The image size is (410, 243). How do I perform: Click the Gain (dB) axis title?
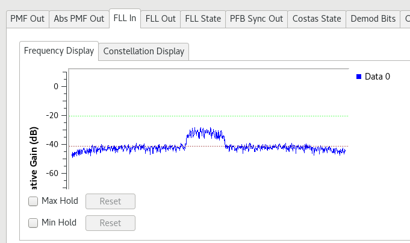point(34,158)
